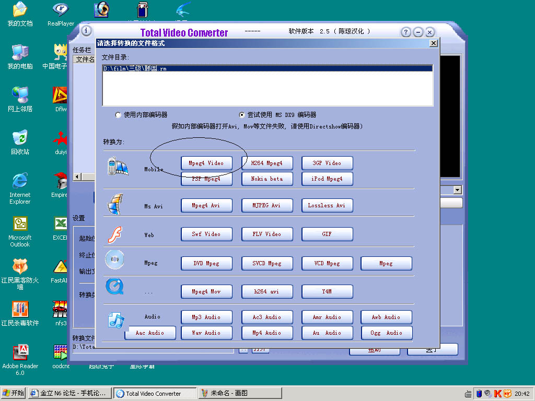
Task: Choose the h264 avi format
Action: coord(267,291)
